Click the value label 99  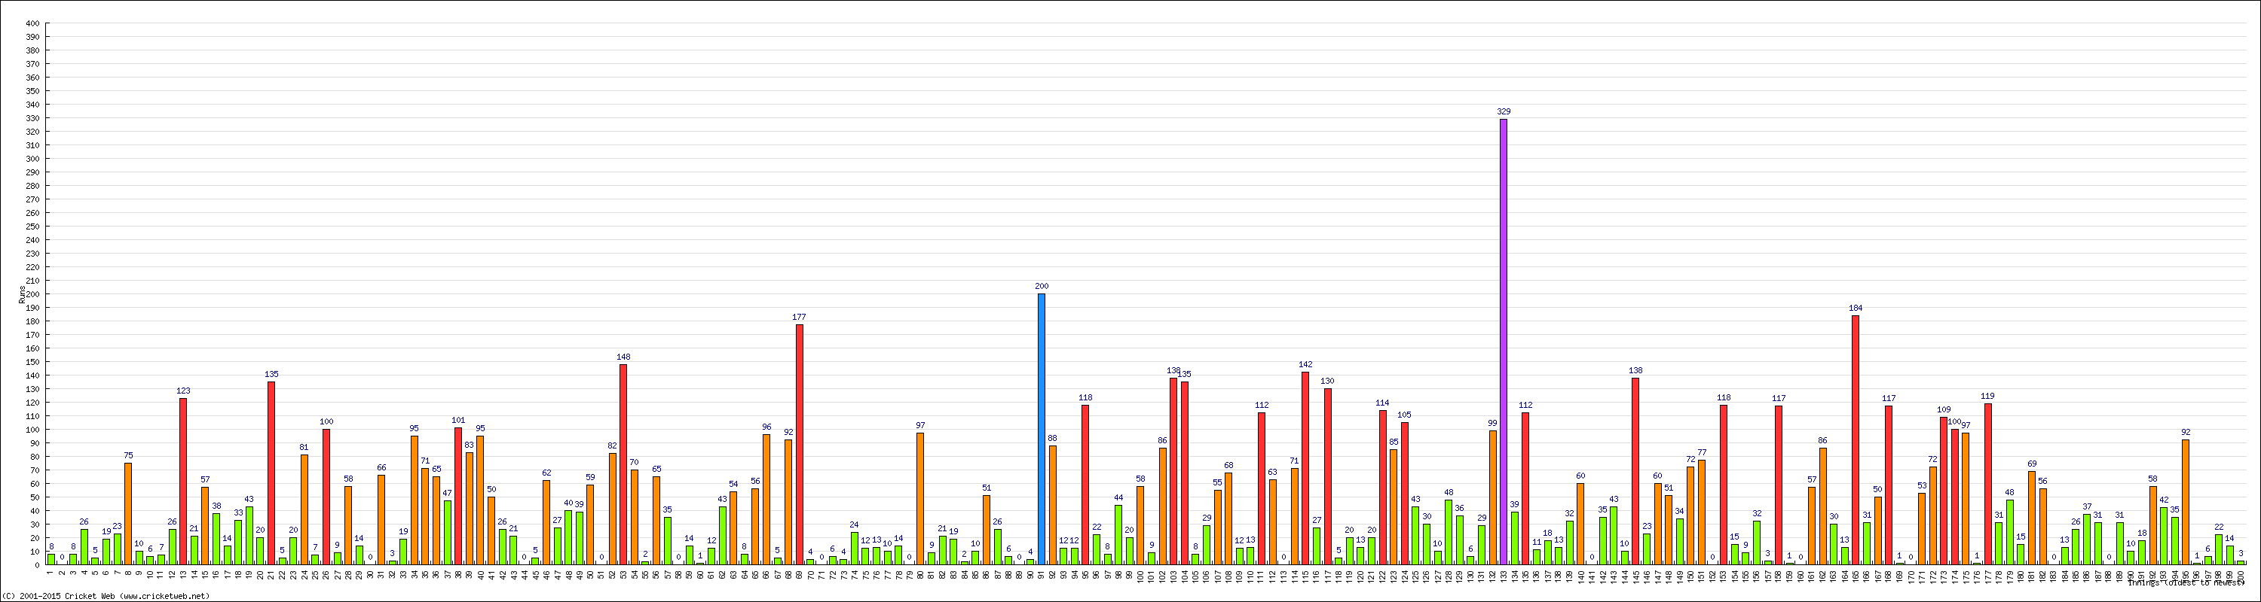pos(1492,423)
